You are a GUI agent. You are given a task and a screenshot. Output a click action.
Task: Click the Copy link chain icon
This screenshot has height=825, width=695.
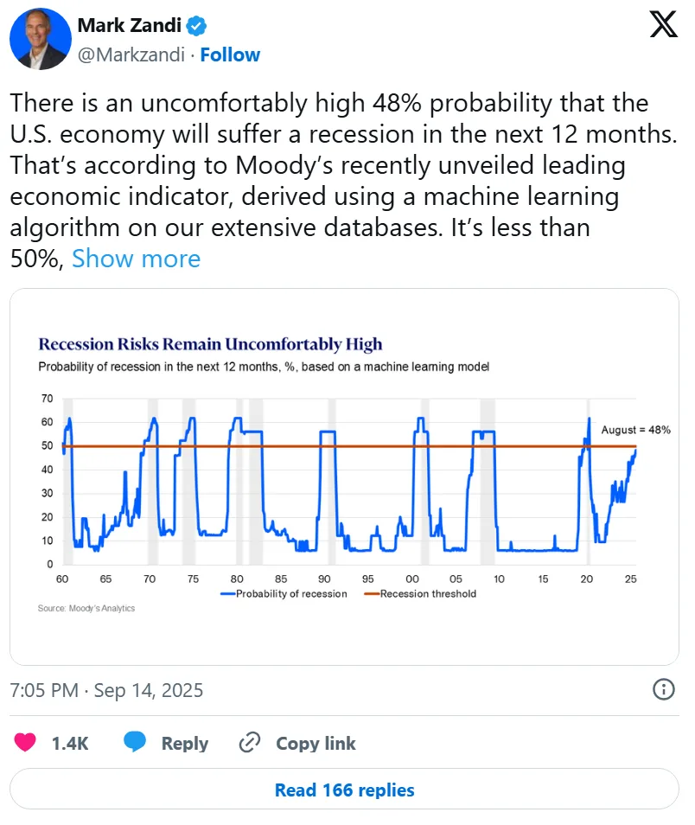pos(249,743)
